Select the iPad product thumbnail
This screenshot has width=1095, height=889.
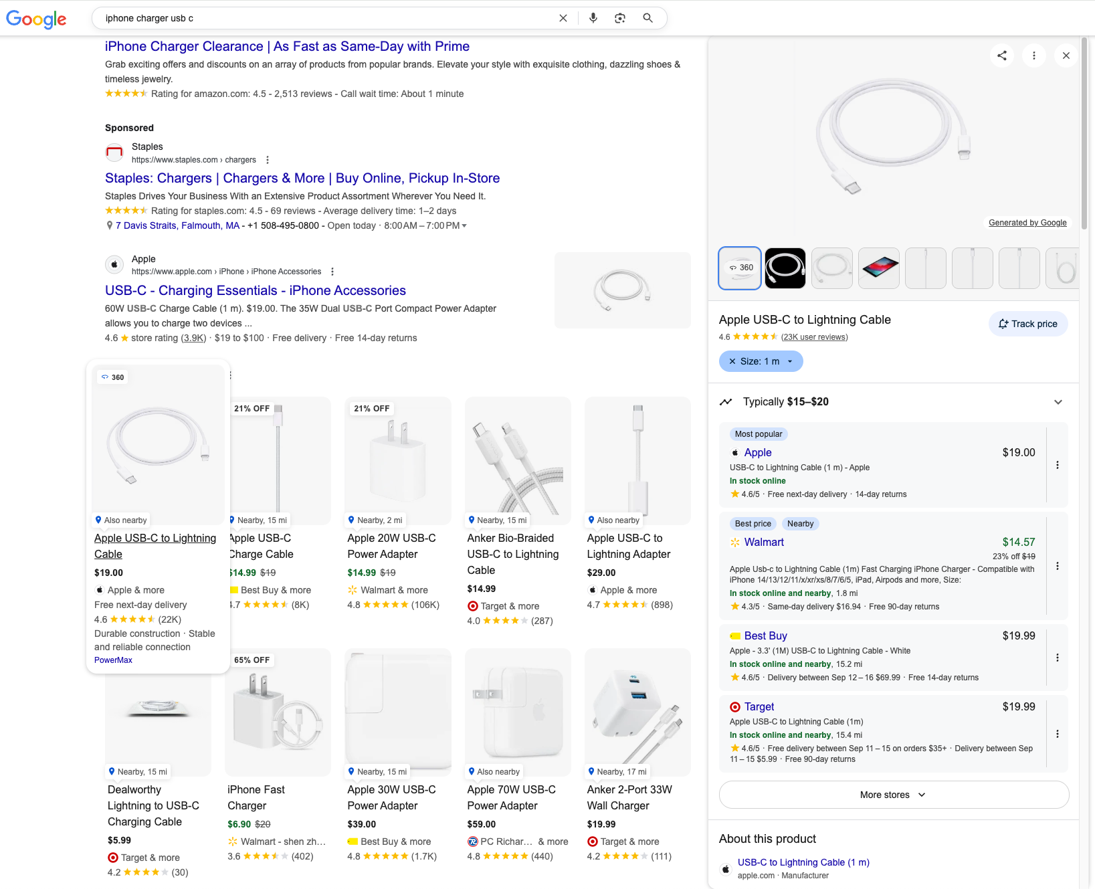pos(879,268)
